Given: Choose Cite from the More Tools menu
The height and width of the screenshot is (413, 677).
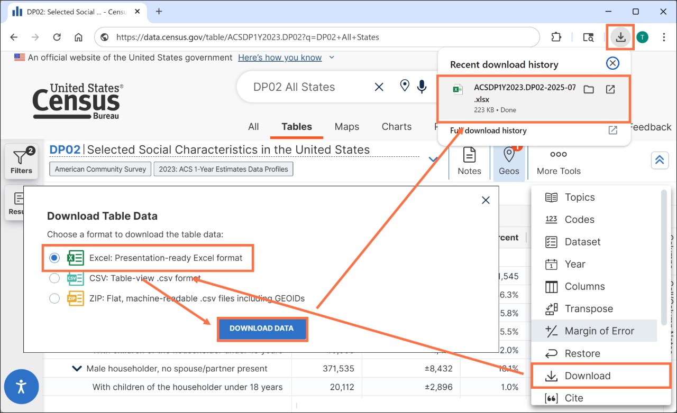Looking at the screenshot, I should click(595, 398).
